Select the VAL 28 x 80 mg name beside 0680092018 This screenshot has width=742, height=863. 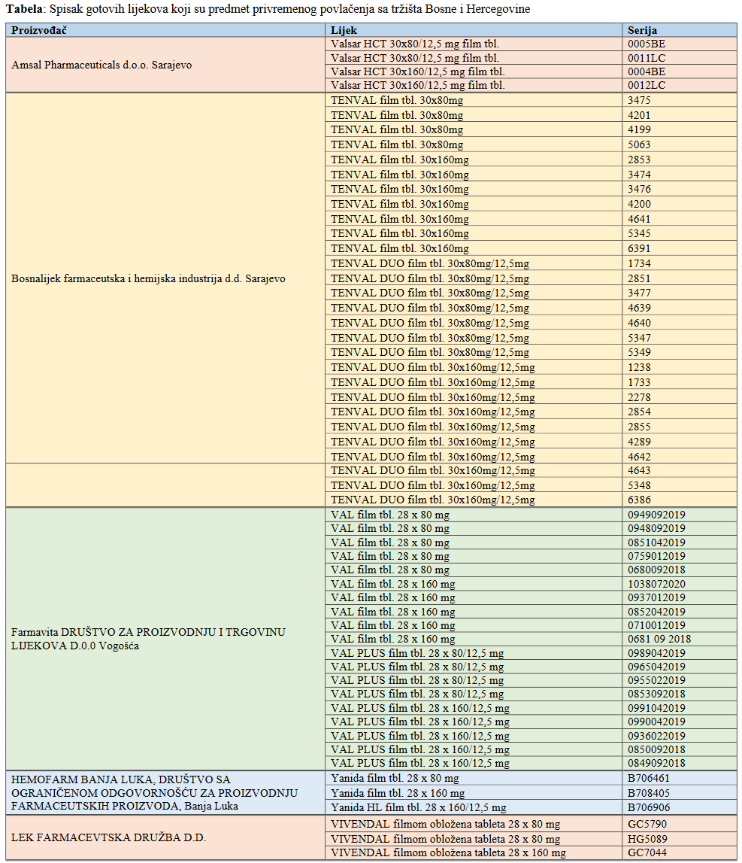390,570
